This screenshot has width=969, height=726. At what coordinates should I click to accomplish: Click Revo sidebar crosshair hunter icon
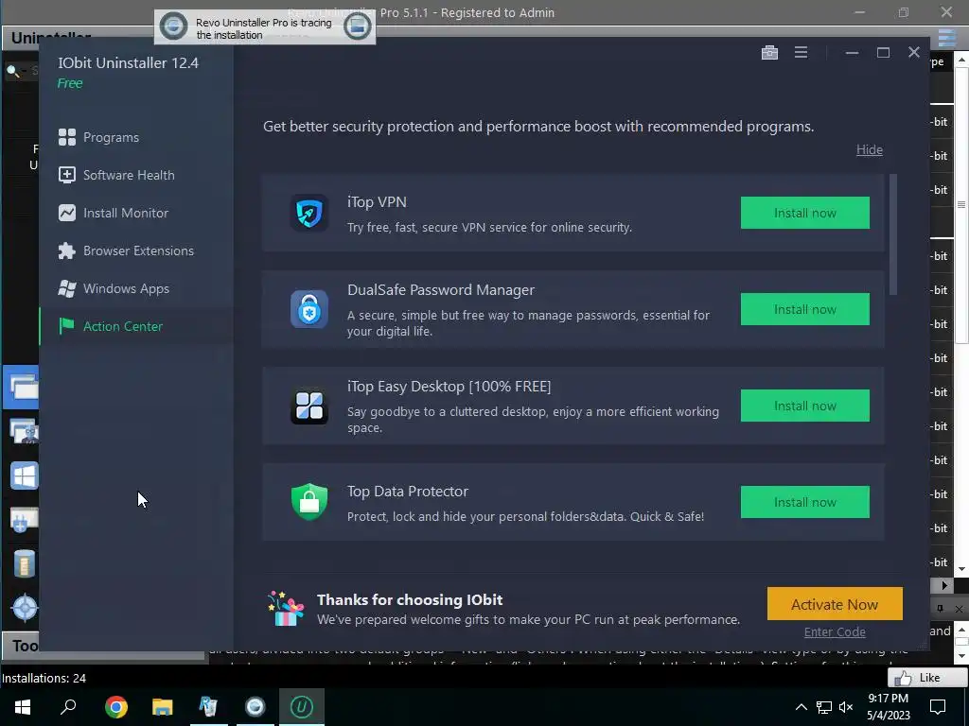pos(25,608)
